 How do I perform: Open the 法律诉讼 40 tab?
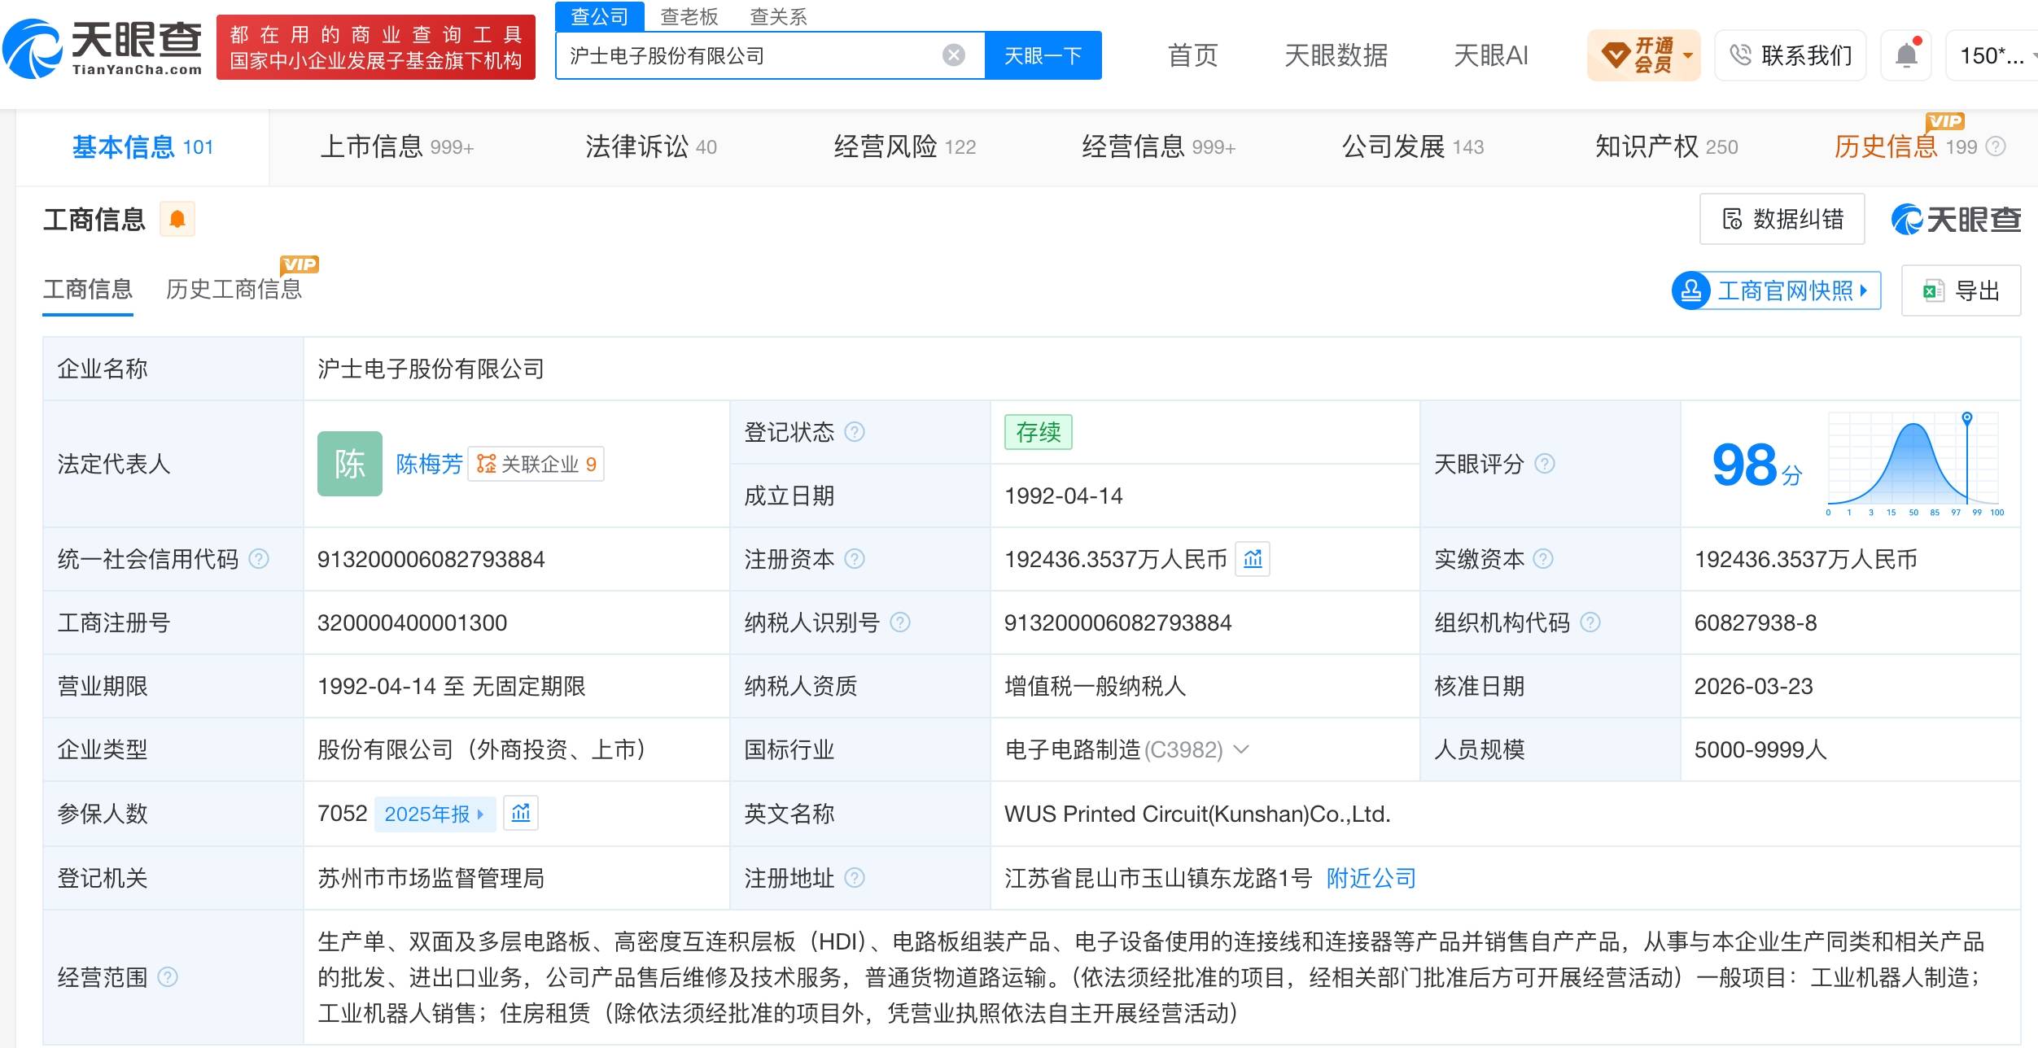pos(651,147)
